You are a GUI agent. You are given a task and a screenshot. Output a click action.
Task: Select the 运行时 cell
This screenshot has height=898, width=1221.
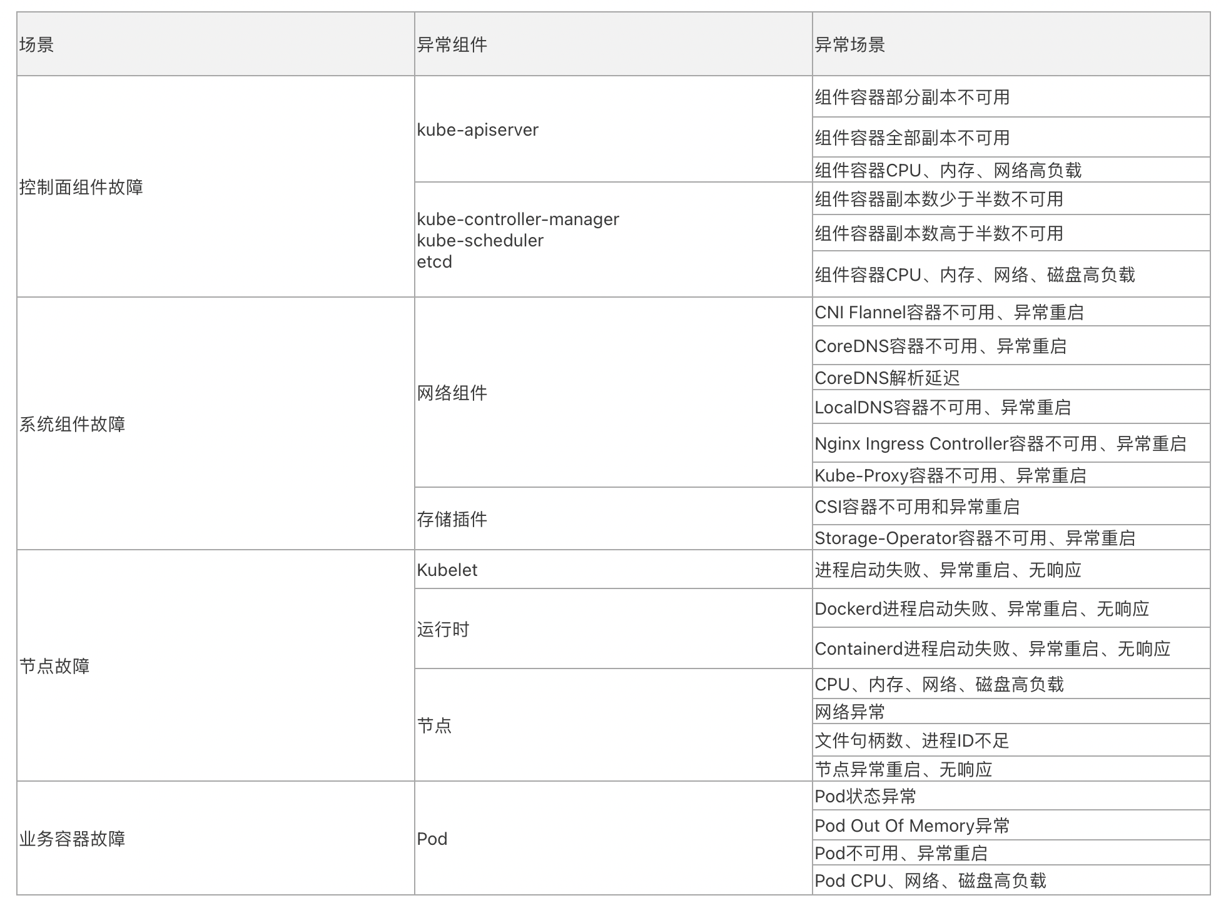pyautogui.click(x=443, y=629)
